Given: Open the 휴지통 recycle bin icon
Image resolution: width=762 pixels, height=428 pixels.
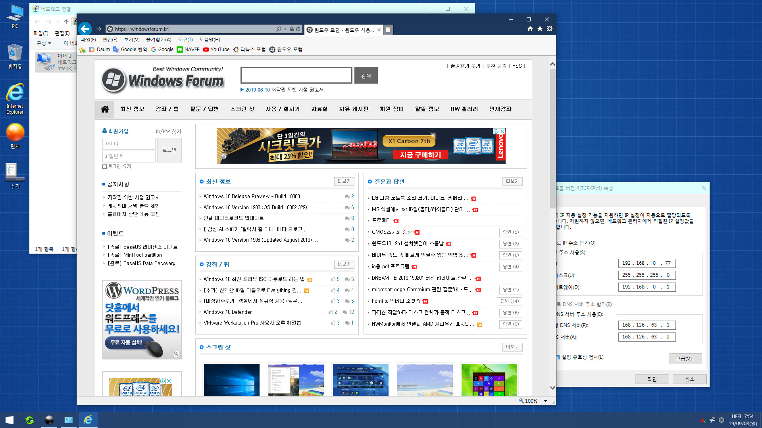Looking at the screenshot, I should pos(15,56).
